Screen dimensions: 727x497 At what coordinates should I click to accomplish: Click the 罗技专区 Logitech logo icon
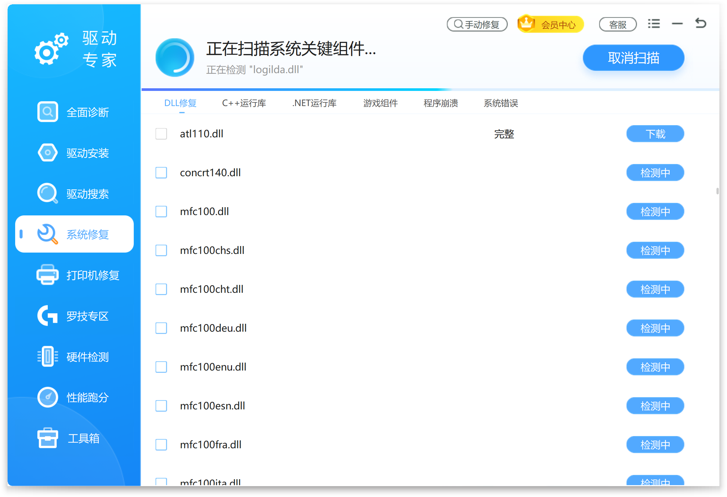coord(48,316)
